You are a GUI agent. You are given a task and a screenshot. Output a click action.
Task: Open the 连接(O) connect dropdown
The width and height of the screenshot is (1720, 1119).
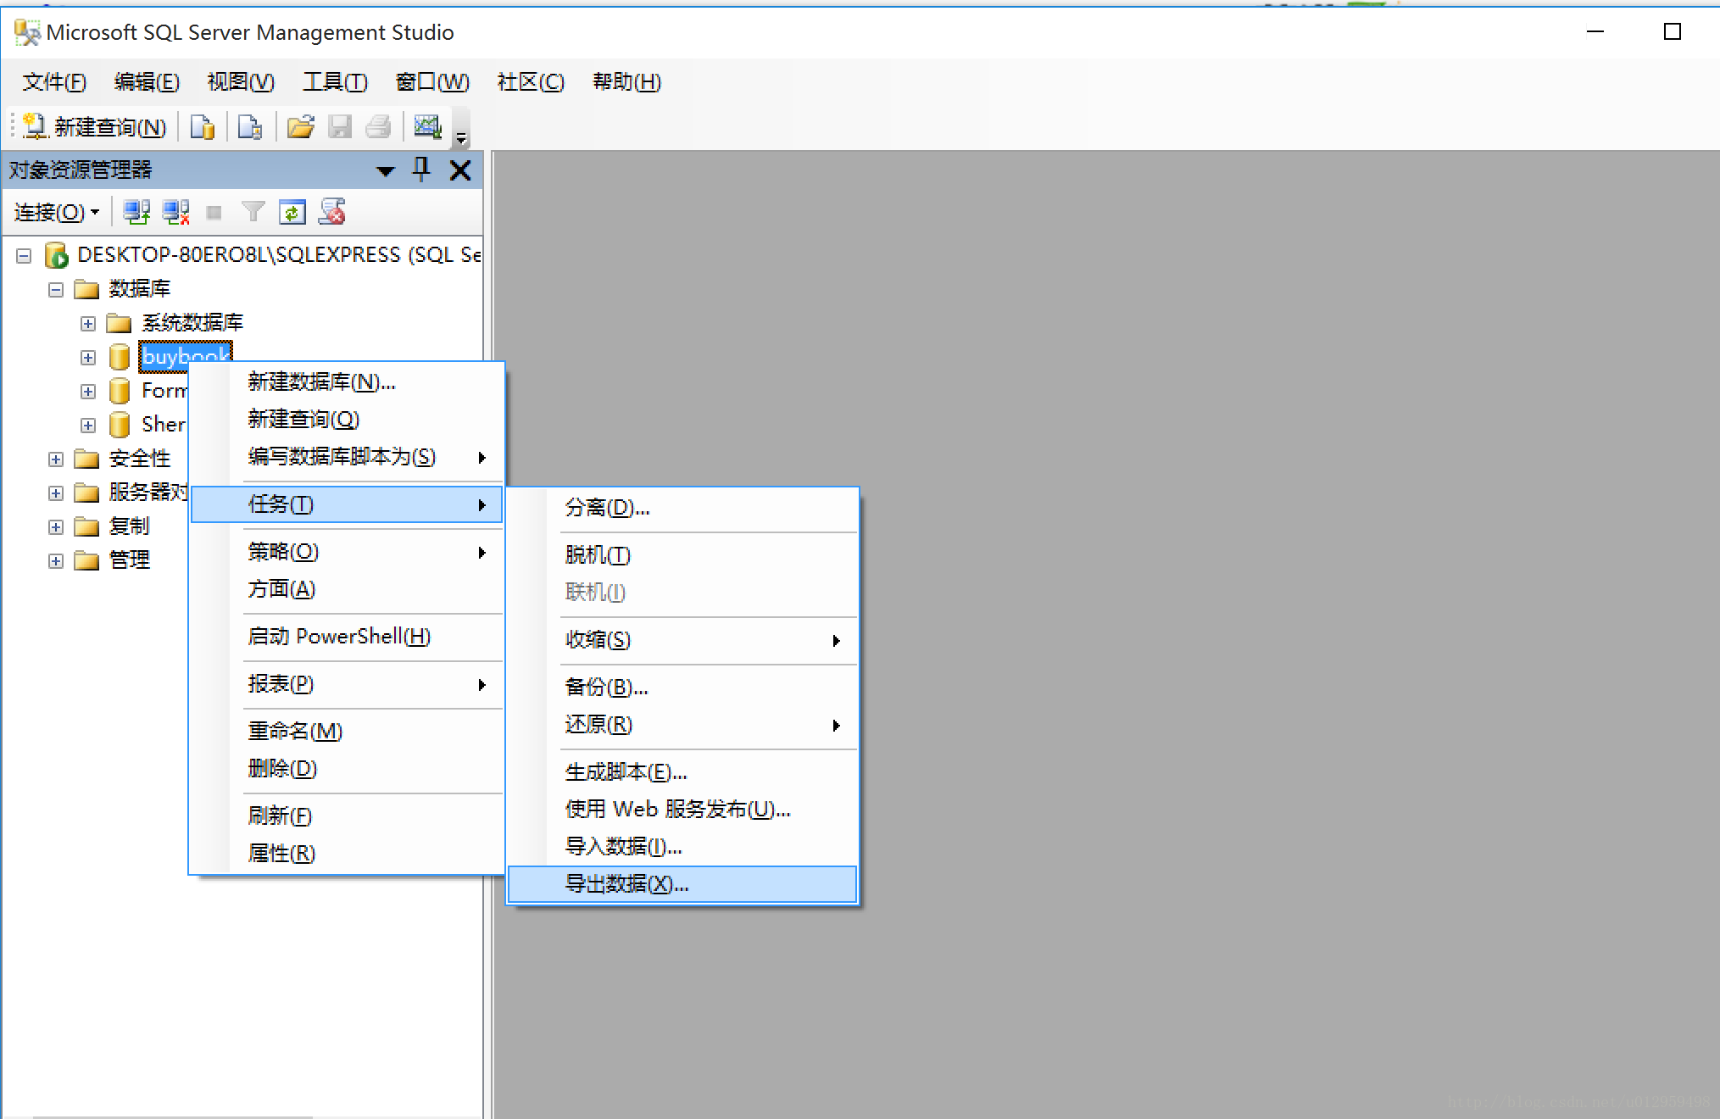(x=56, y=212)
